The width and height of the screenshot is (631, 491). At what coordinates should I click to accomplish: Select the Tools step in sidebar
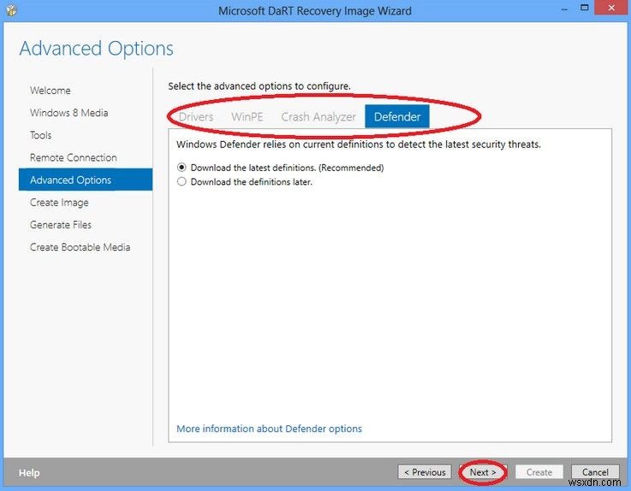click(40, 135)
